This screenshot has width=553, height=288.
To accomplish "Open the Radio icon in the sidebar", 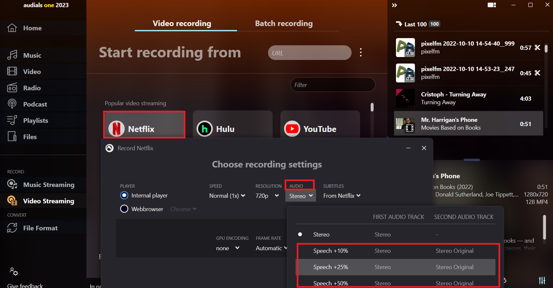I will pyautogui.click(x=12, y=88).
